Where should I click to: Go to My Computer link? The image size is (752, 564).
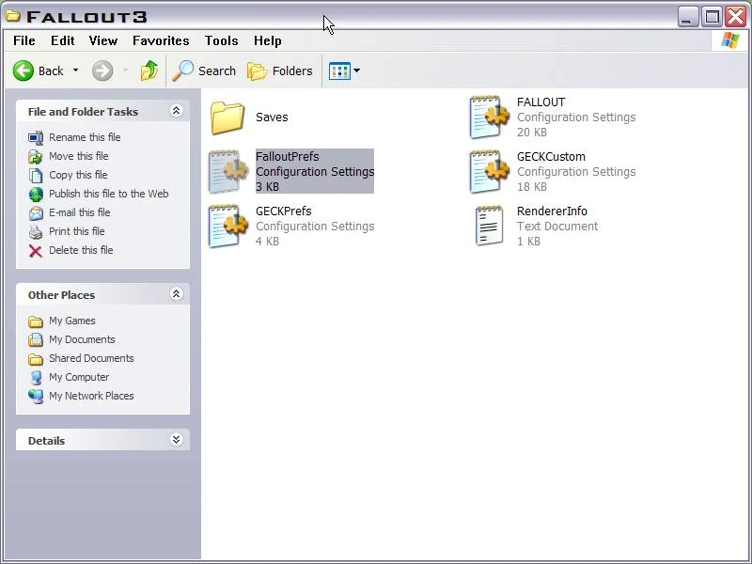(x=79, y=377)
